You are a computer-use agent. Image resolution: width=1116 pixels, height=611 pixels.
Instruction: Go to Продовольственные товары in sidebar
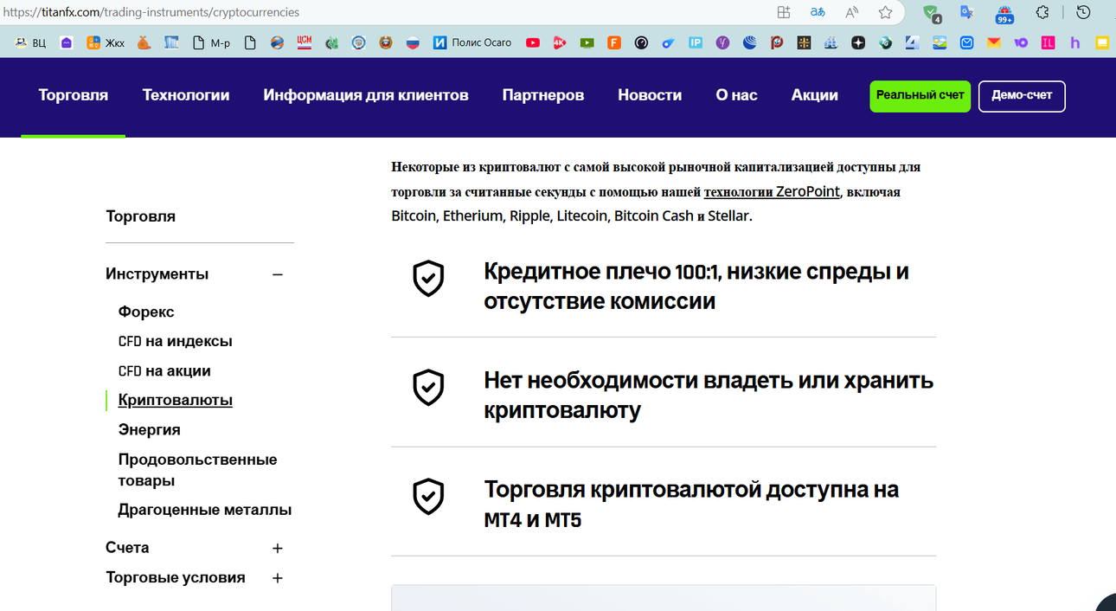tap(198, 470)
